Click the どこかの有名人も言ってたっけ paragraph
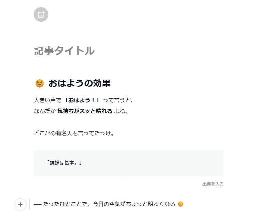 click(x=74, y=133)
